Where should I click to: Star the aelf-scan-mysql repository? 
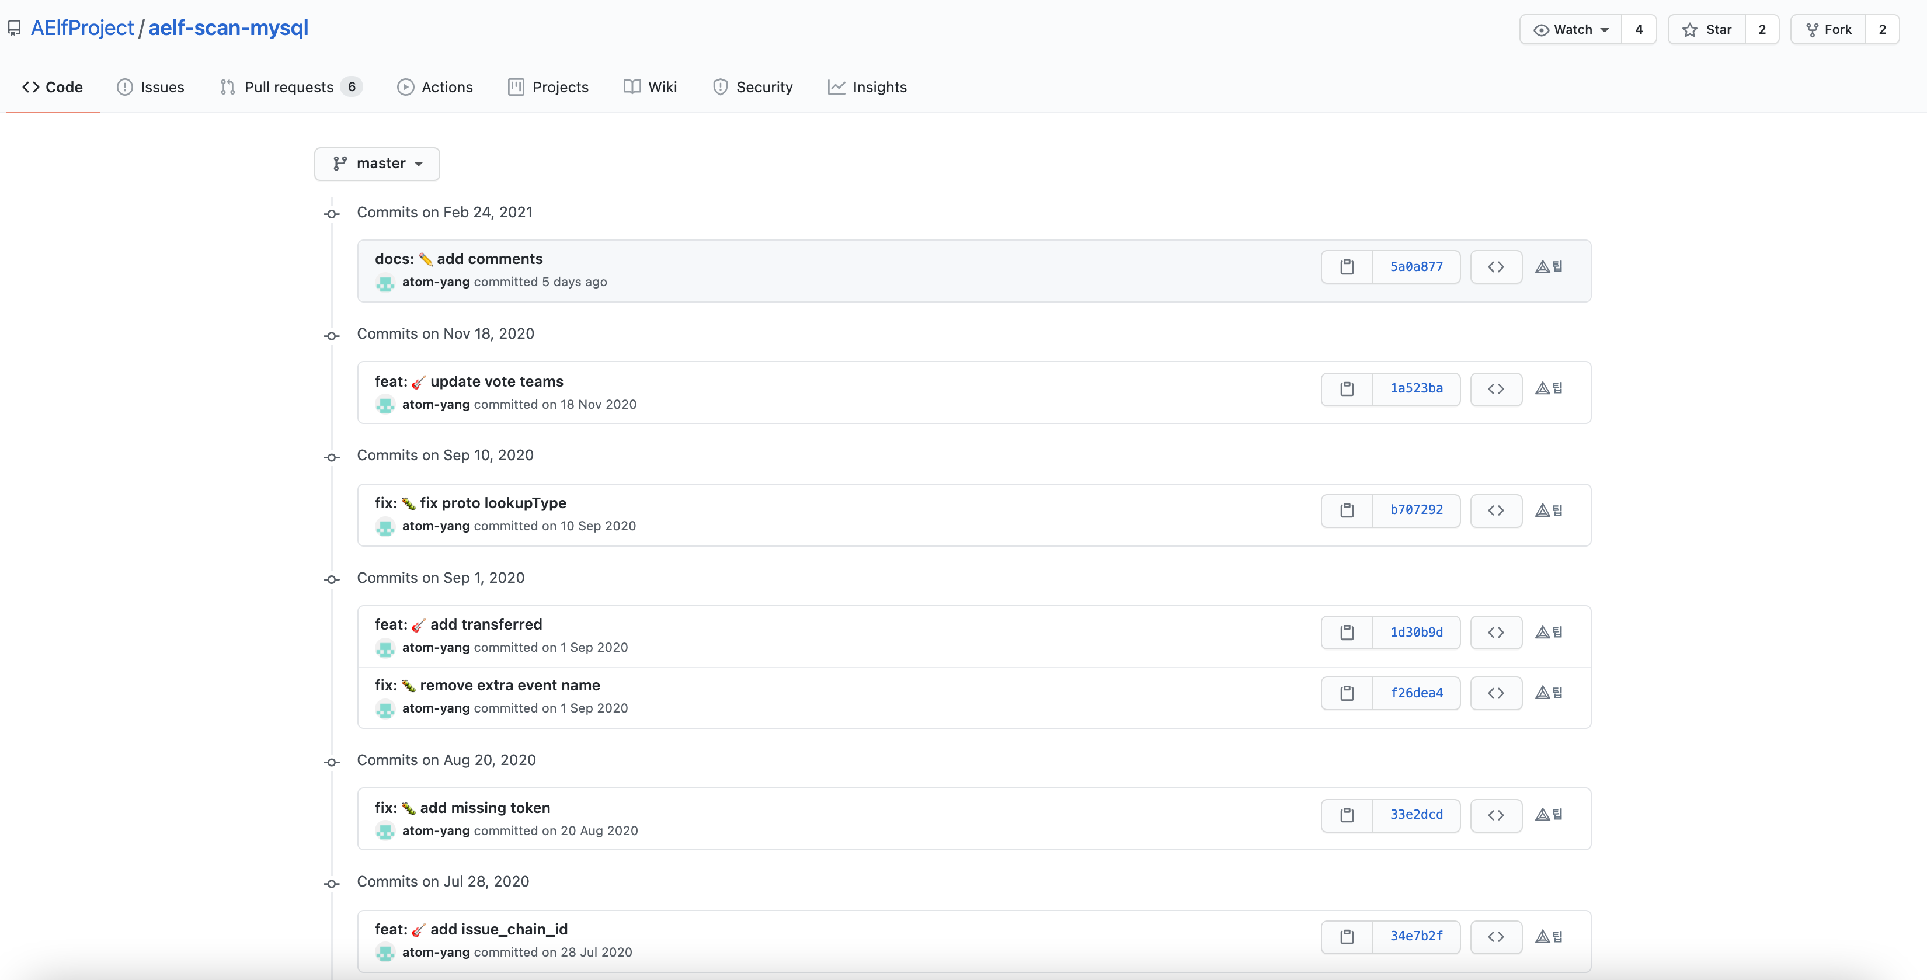[x=1706, y=30]
